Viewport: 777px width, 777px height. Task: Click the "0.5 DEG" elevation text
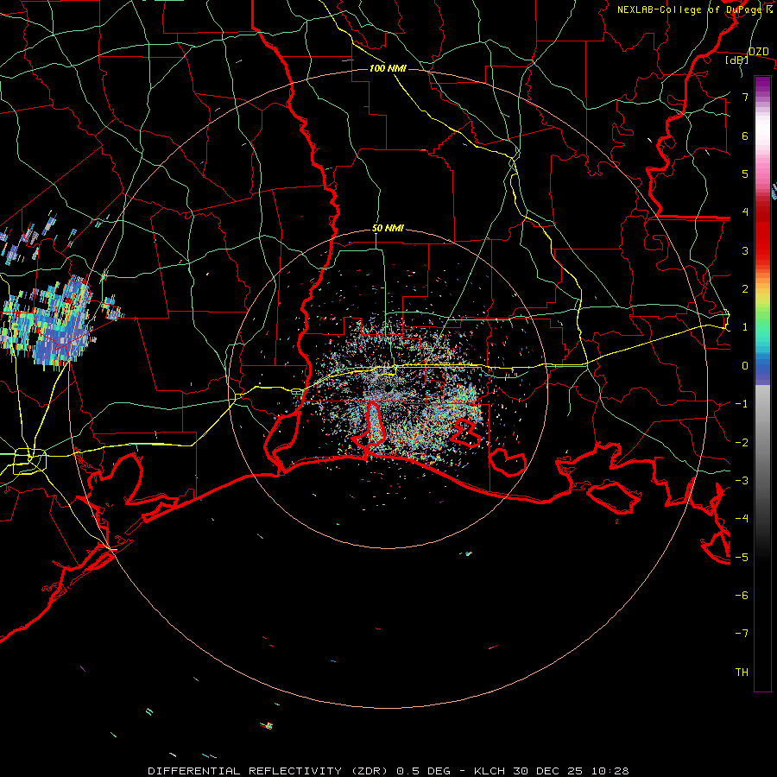click(424, 771)
